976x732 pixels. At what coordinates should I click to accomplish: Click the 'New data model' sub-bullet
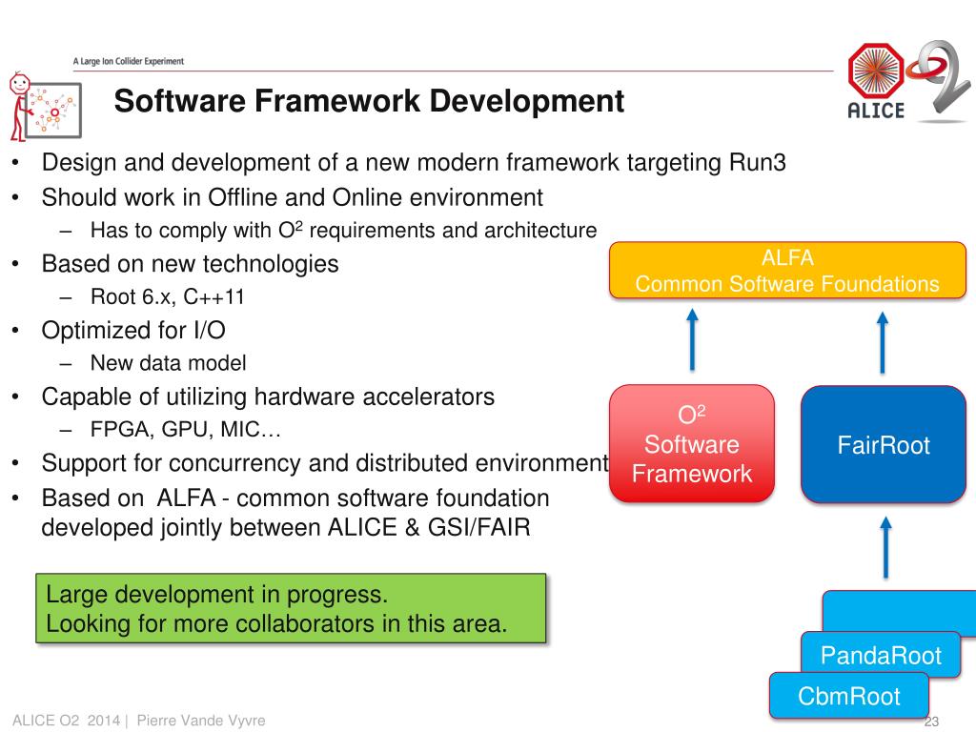[168, 363]
